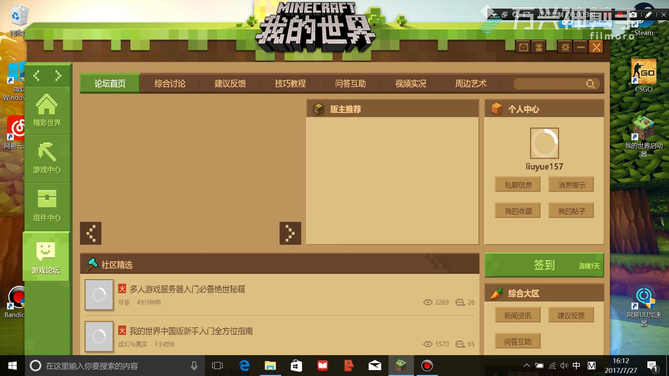
Task: Open the 视频实况 forum tab
Action: (x=410, y=84)
